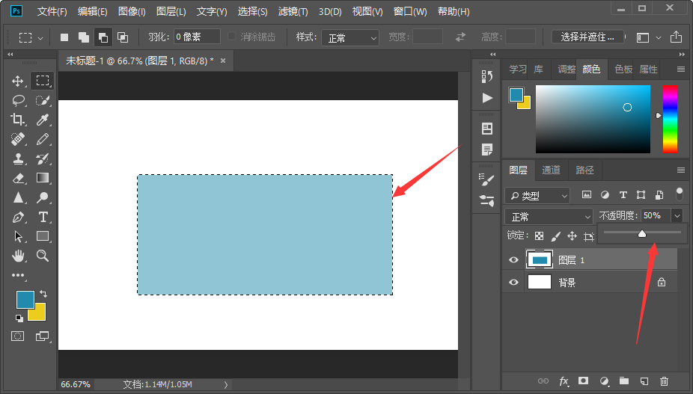Open the 滤镜(T) menu
693x394 pixels.
(x=293, y=11)
